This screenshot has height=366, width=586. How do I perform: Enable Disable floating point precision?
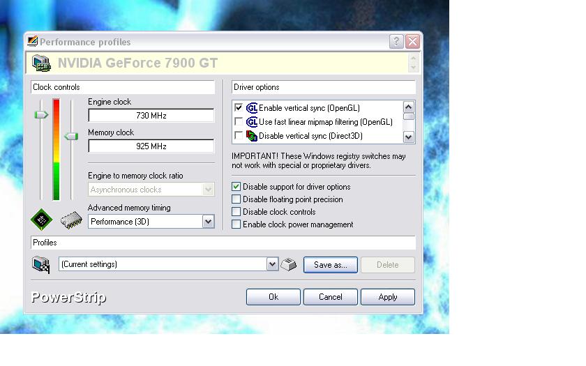tap(236, 199)
